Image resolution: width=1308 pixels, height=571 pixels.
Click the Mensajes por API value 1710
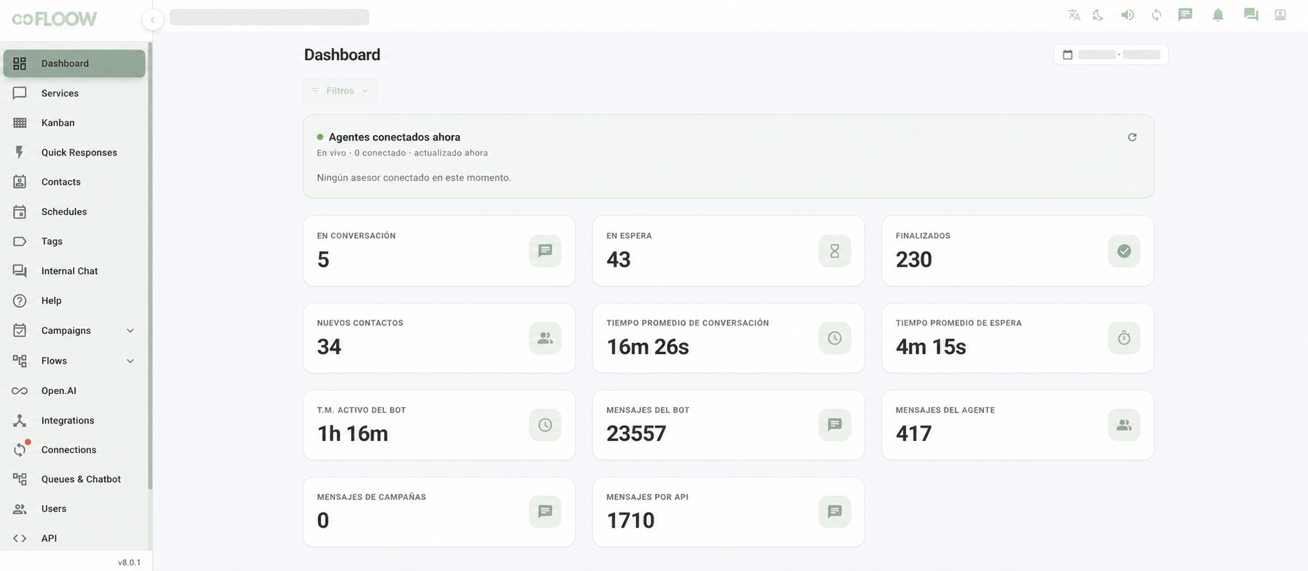[x=630, y=520]
